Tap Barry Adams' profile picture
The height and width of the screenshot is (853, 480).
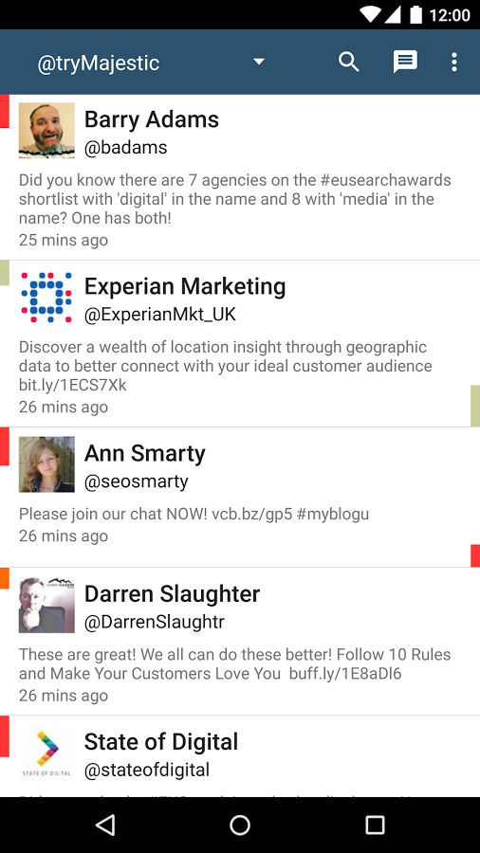[46, 131]
